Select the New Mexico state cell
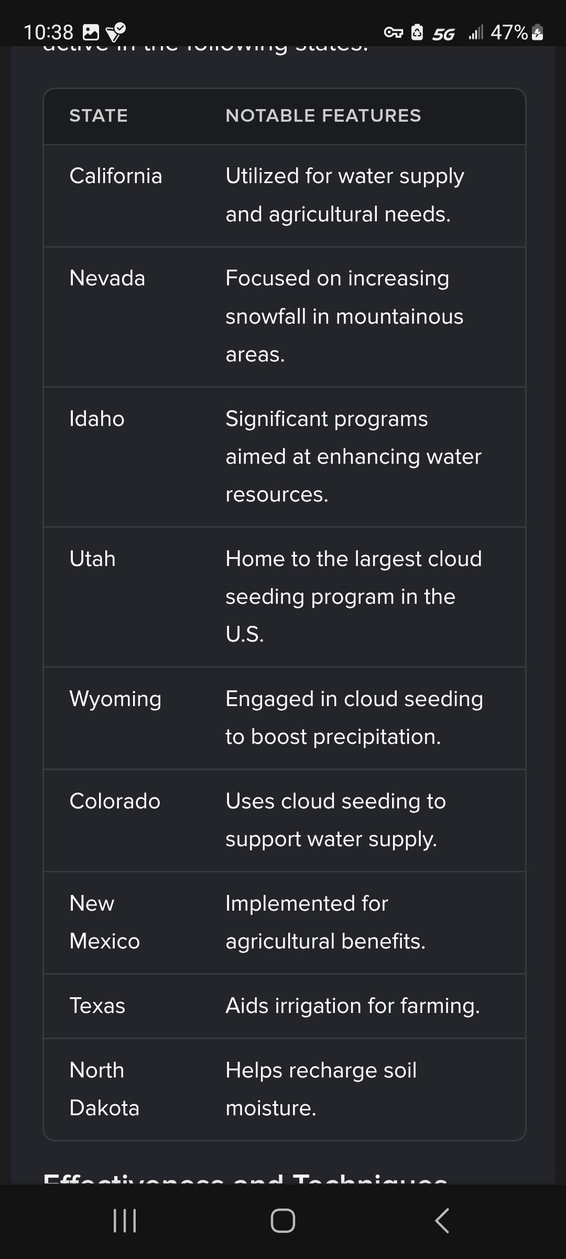This screenshot has height=1259, width=566. pos(104,922)
